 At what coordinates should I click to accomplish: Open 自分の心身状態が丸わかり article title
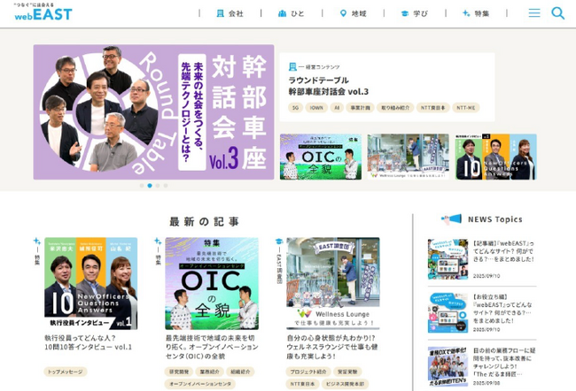332,347
